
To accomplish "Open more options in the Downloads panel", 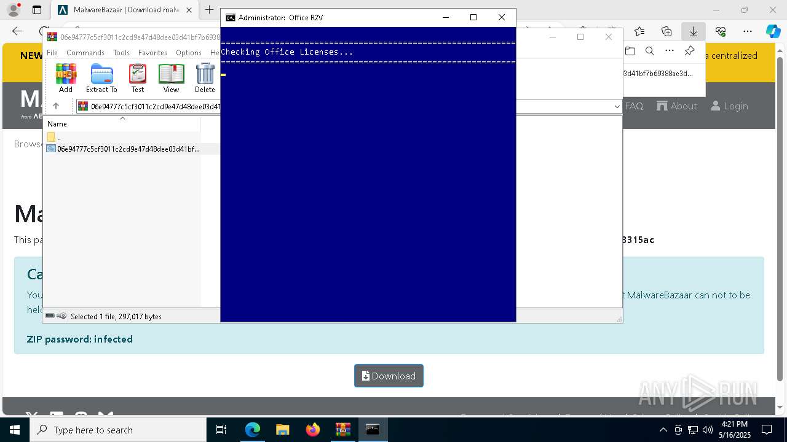I will (x=670, y=51).
